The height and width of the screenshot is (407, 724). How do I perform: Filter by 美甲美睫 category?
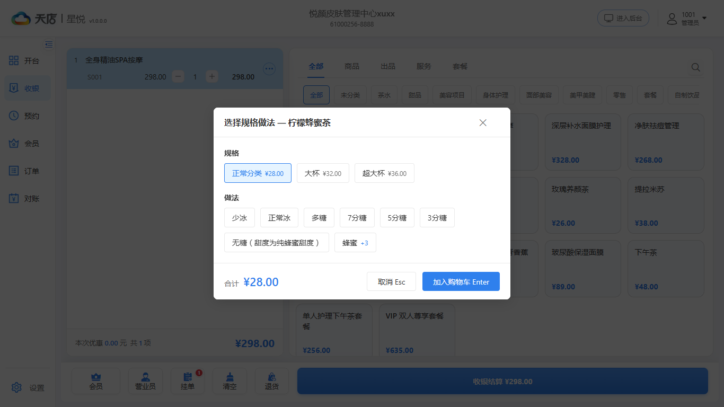tap(582, 95)
